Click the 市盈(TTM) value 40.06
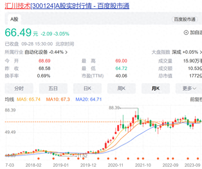Screen dimensions: 202x169 [121, 76]
